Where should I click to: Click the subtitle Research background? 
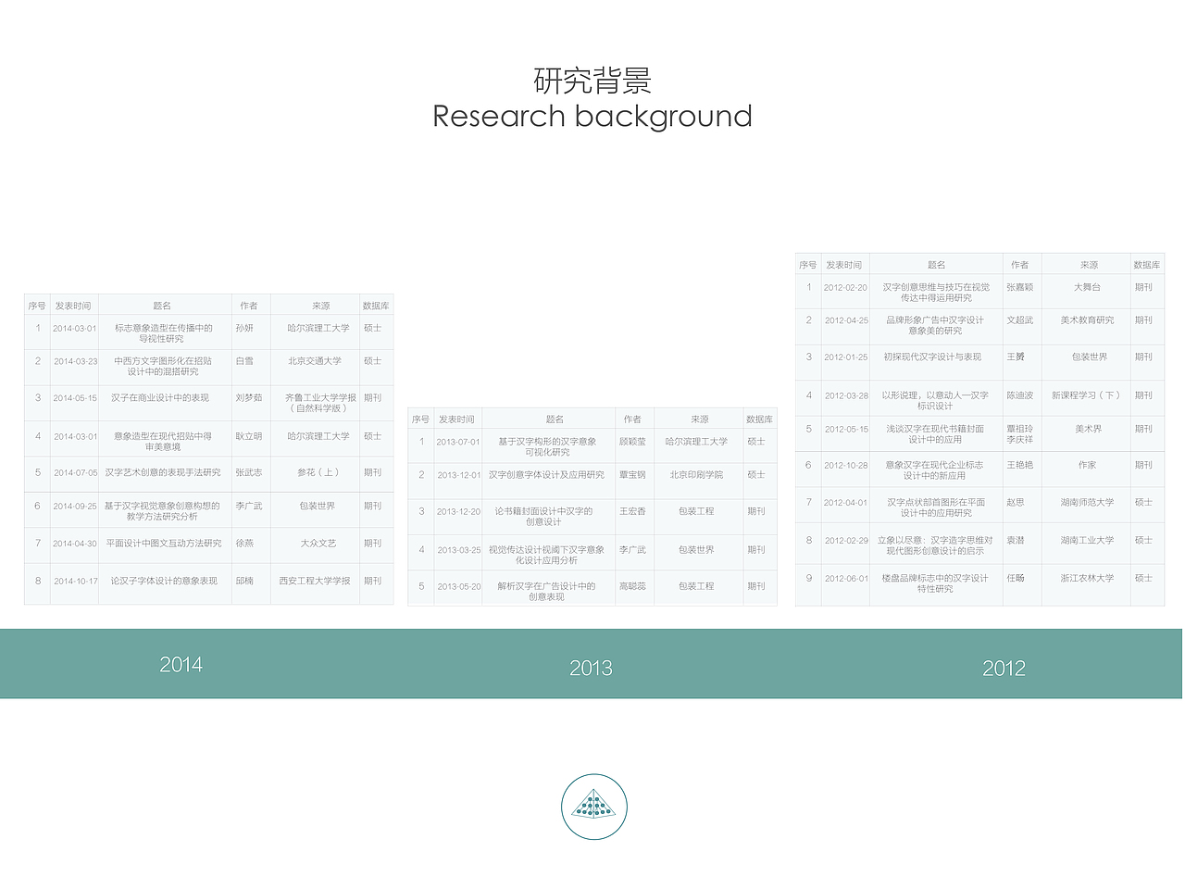(592, 117)
